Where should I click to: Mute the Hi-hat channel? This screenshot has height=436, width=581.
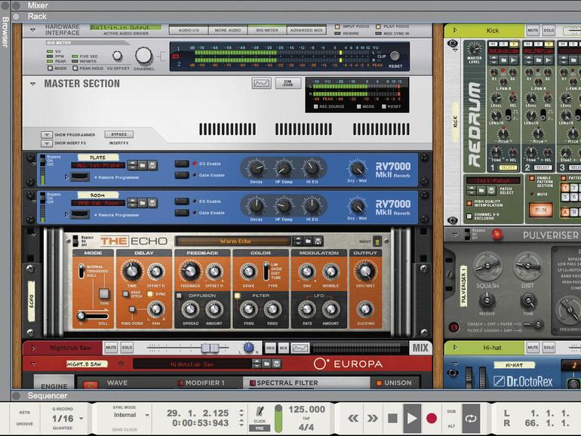click(x=533, y=348)
